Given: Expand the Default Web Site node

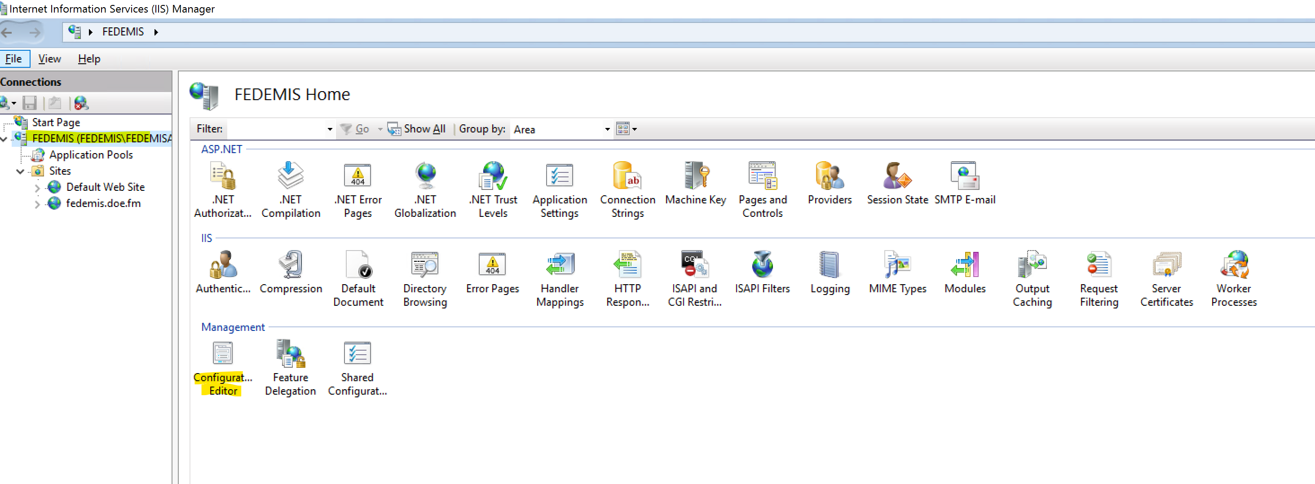Looking at the screenshot, I should point(37,188).
